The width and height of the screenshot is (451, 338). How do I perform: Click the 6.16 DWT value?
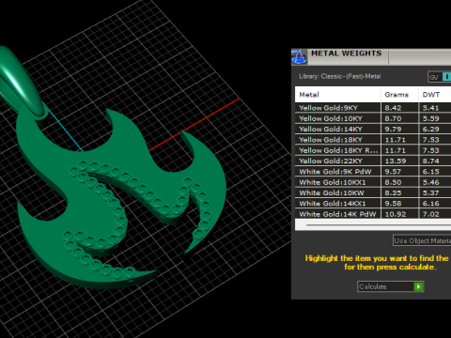[x=431, y=204]
